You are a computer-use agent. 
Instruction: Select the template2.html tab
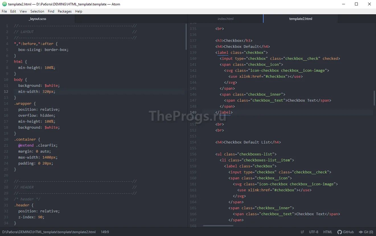[x=301, y=18]
